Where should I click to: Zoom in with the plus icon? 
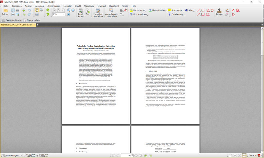[68, 14]
